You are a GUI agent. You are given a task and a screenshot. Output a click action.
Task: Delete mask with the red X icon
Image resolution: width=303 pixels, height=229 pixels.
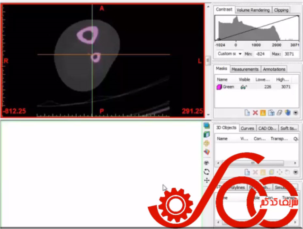255,113
